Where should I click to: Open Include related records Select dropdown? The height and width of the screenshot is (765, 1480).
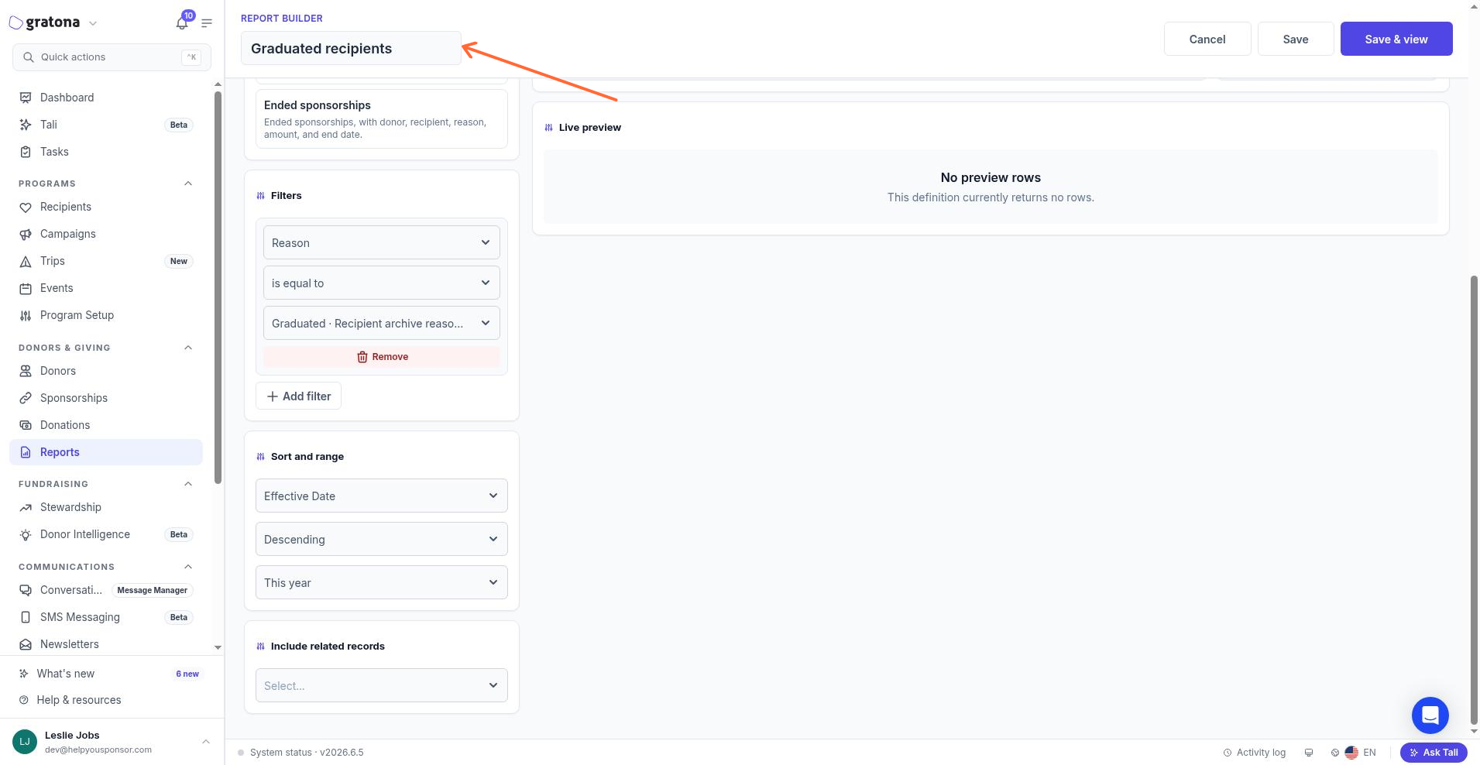pos(381,685)
